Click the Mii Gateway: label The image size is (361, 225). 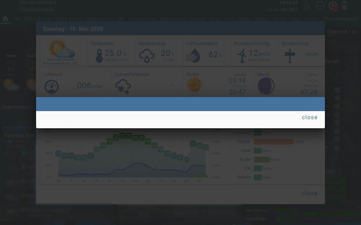click(258, 210)
